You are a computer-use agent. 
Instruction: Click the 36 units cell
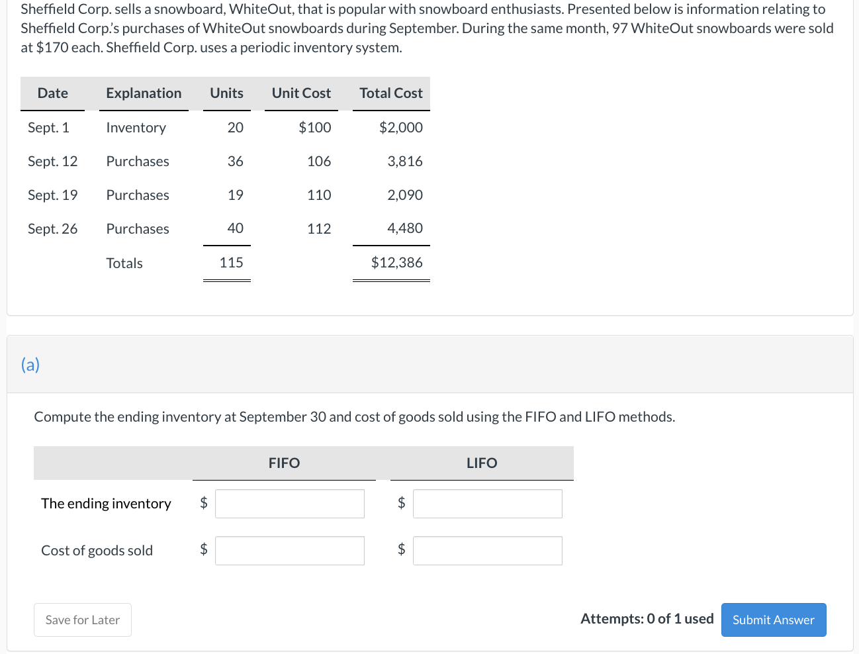236,161
